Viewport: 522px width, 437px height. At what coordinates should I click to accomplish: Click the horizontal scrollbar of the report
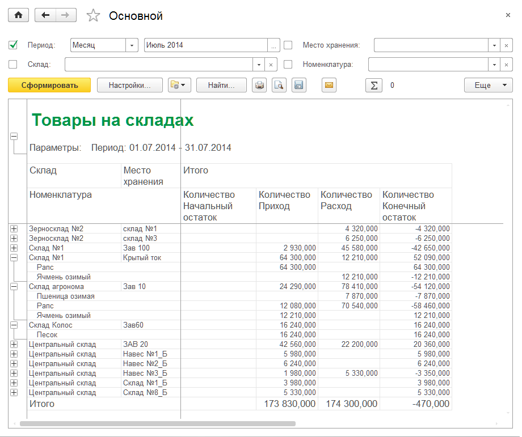[x=158, y=424]
